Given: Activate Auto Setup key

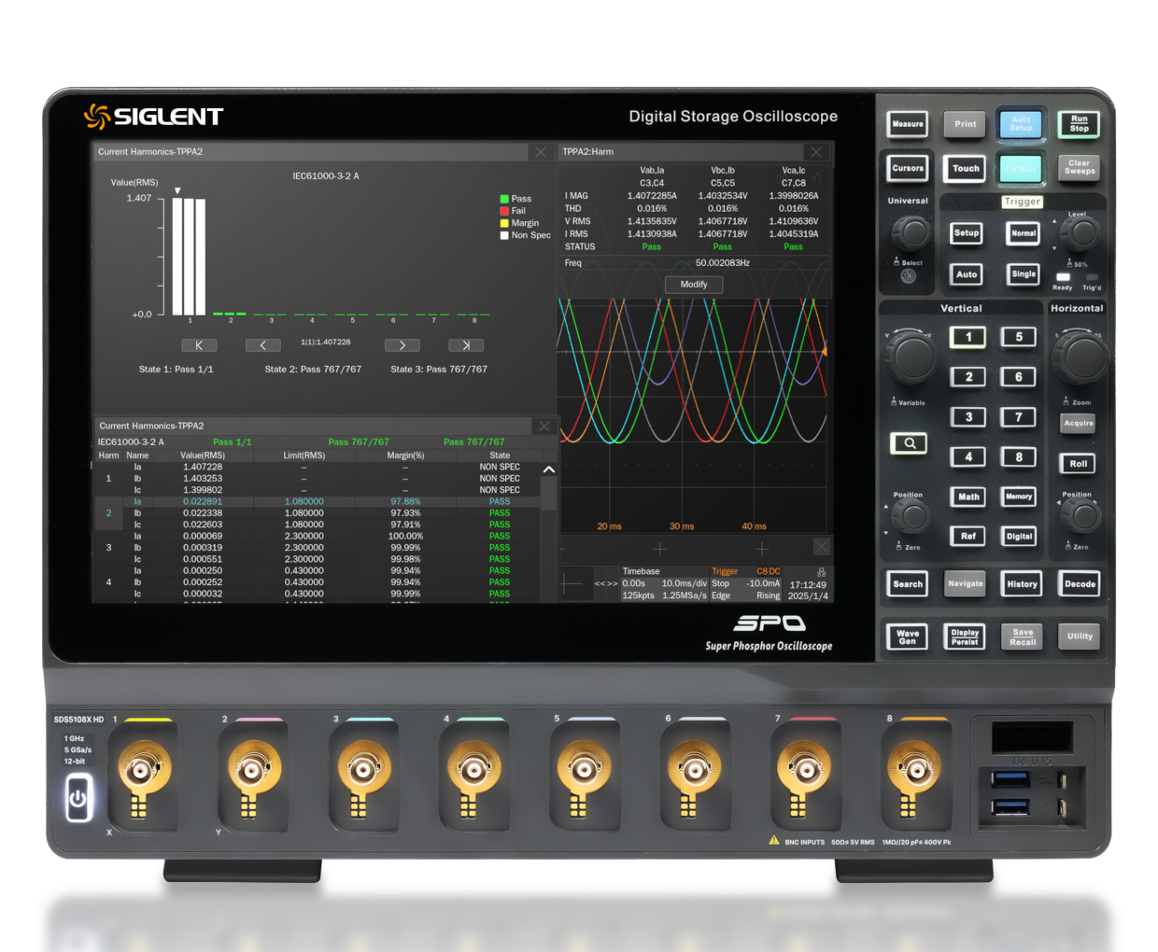Looking at the screenshot, I should tap(1022, 123).
